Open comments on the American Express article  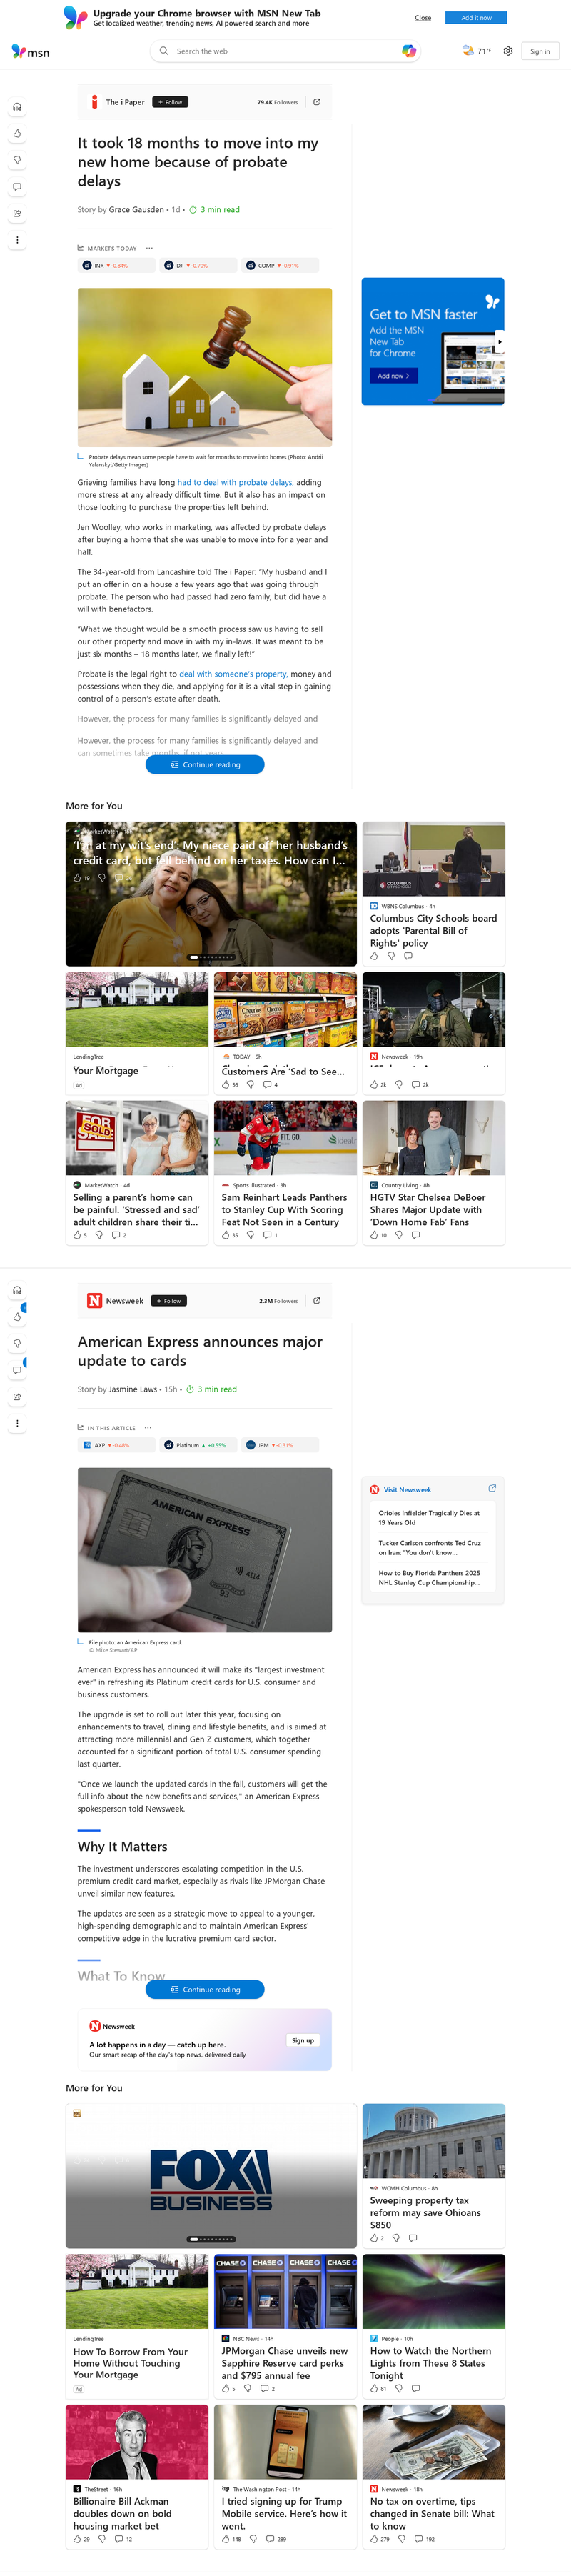(x=17, y=1370)
